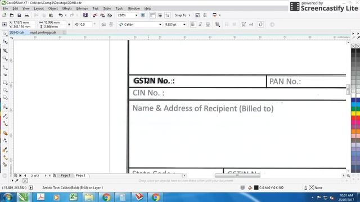This screenshot has height=202, width=360.
Task: Click the horizontal scrollbar thumb
Action: point(237,176)
